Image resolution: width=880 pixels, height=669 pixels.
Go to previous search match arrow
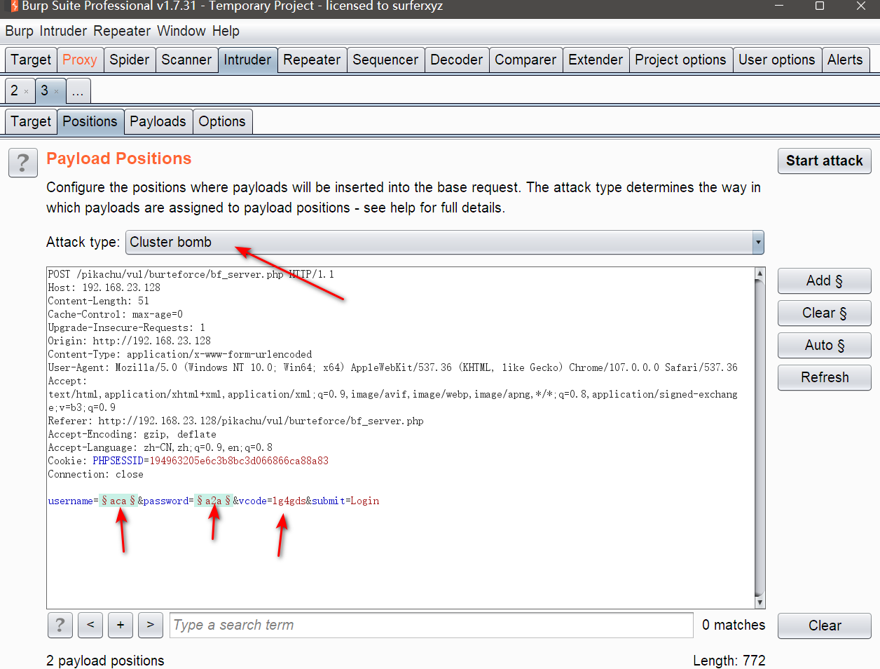[x=90, y=625]
